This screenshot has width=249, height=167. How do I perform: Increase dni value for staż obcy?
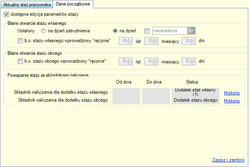[192, 60]
